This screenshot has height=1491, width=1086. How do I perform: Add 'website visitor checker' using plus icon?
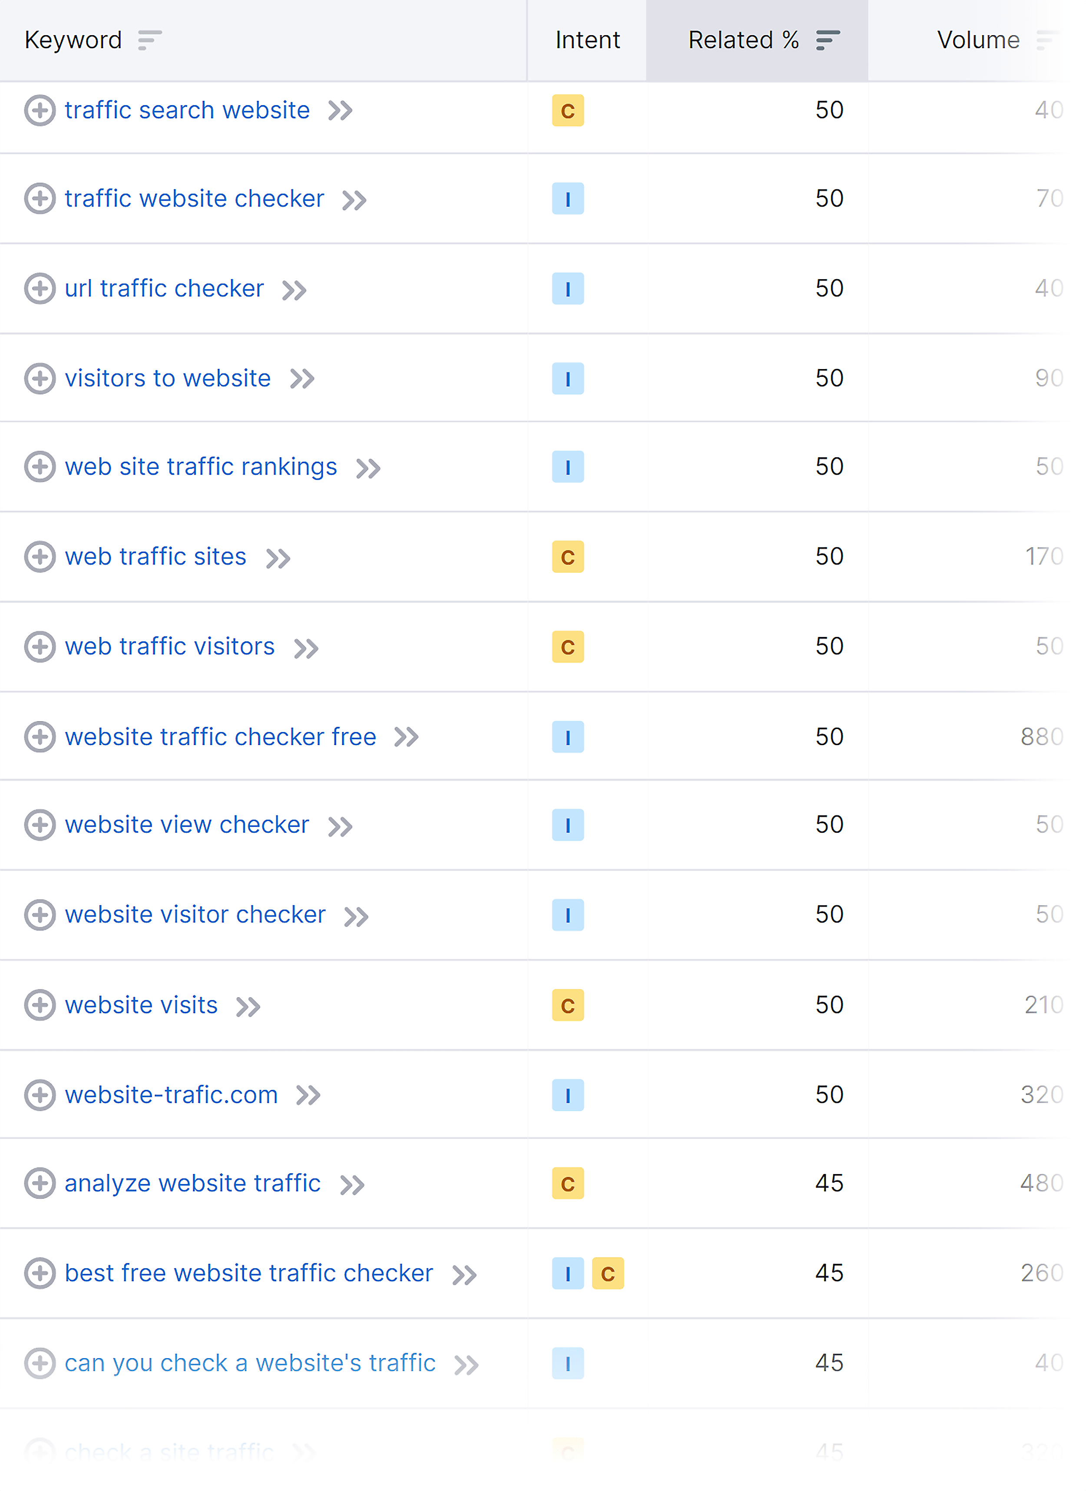[x=40, y=915]
